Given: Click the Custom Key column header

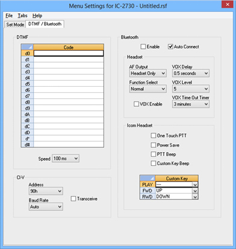Looking at the screenshot, I should pos(177,178).
